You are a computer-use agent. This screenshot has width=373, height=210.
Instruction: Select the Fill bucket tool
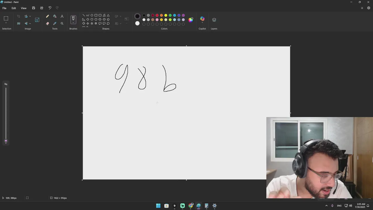tap(55, 16)
